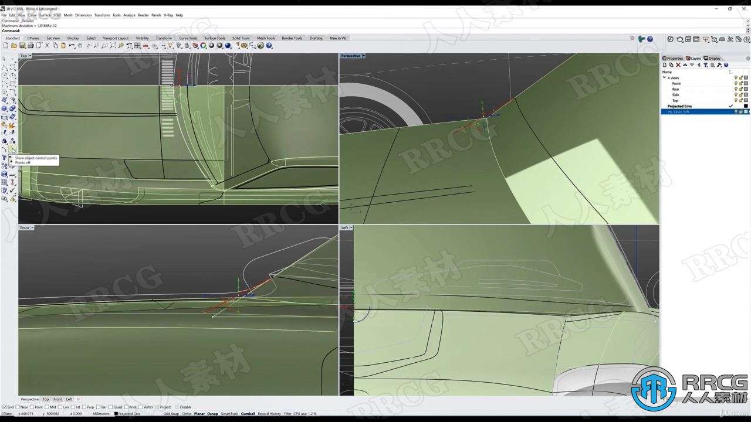Click the color wheel icon
This screenshot has width=751, height=422.
point(203,46)
